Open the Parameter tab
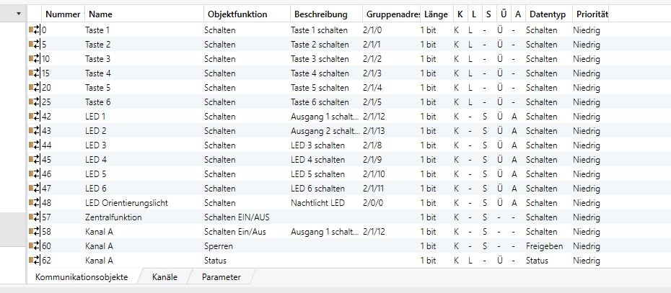This screenshot has height=293, width=671. point(221,277)
